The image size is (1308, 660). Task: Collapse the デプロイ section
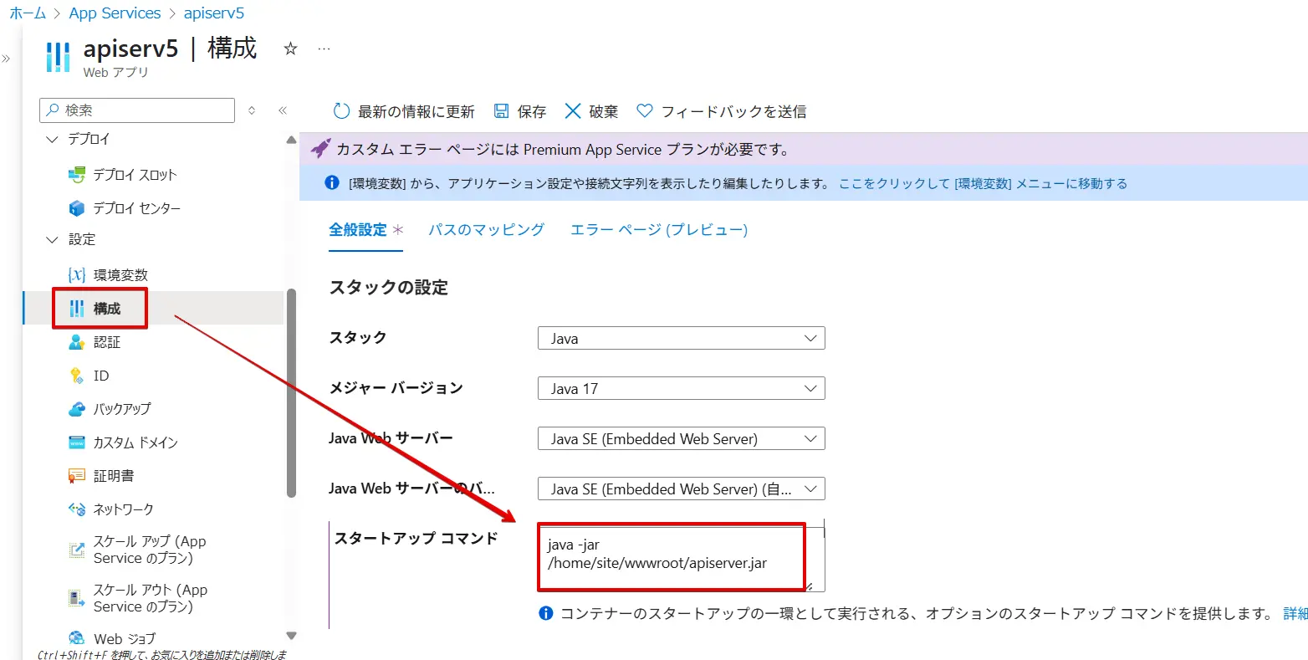(52, 139)
